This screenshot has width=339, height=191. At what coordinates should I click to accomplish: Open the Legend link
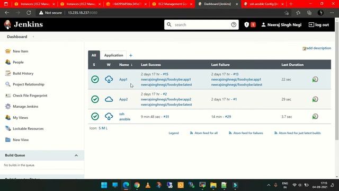point(174,133)
